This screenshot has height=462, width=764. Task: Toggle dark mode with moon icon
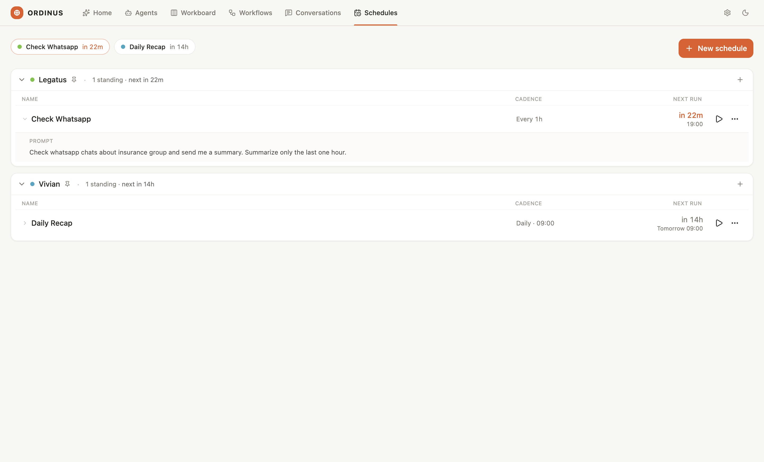pyautogui.click(x=745, y=13)
